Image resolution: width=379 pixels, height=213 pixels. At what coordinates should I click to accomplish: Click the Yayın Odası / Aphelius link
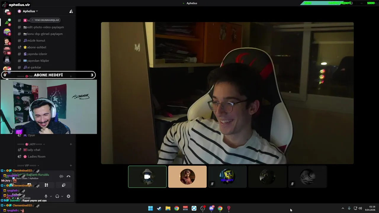click(x=27, y=178)
